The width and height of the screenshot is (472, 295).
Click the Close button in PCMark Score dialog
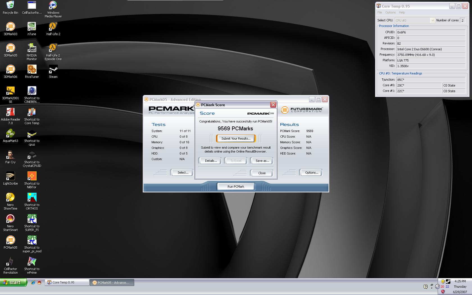(262, 173)
